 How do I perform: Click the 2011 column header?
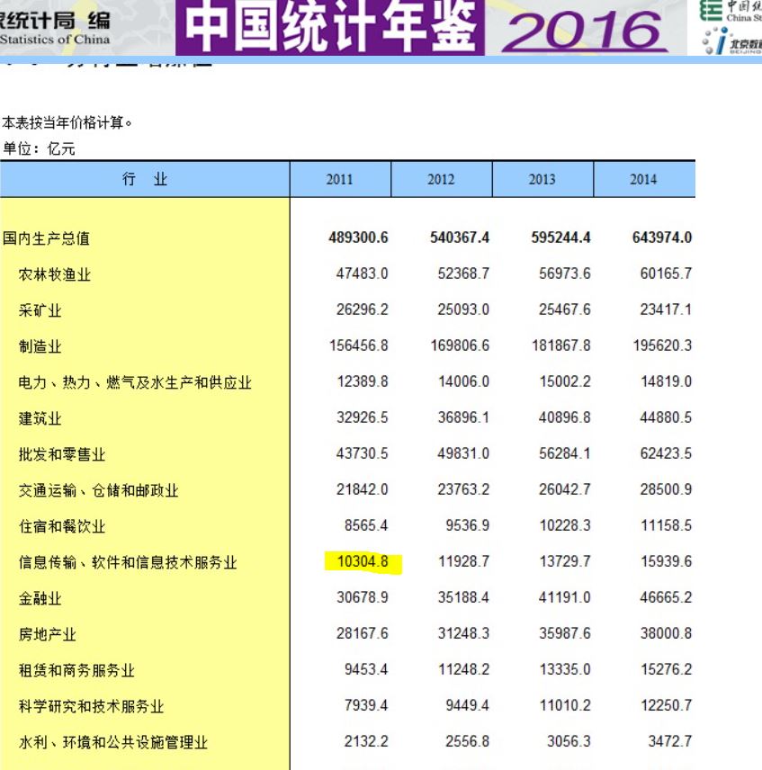coord(340,179)
